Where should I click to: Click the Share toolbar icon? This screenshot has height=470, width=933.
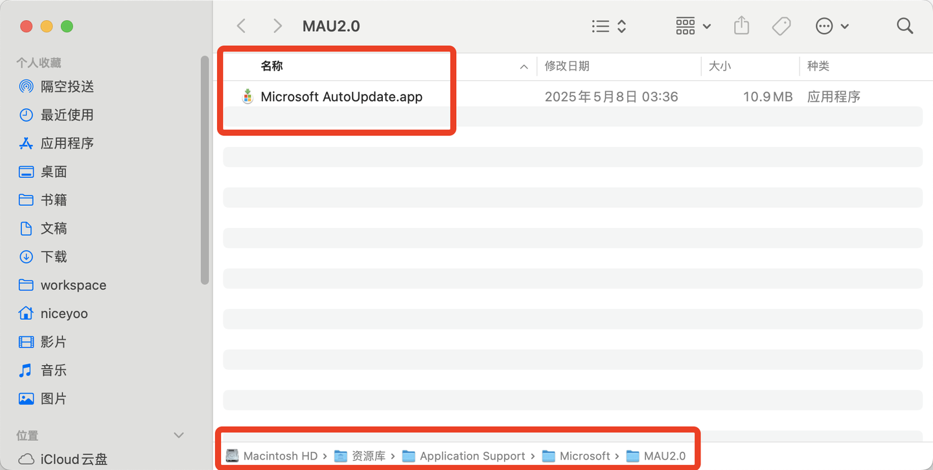pos(741,25)
